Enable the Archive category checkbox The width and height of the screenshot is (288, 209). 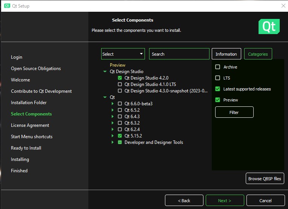click(218, 67)
